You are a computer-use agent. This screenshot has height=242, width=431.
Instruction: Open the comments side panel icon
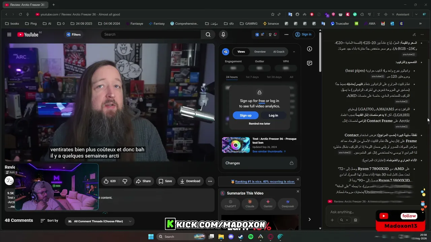[309, 63]
